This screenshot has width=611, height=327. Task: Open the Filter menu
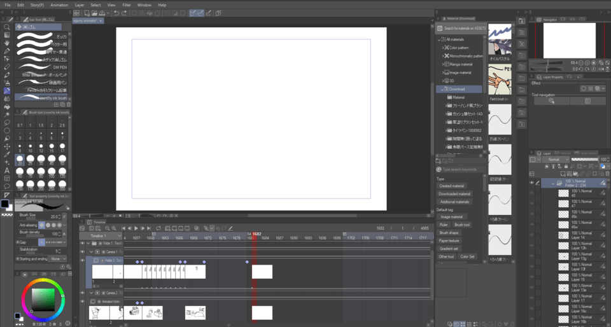127,5
